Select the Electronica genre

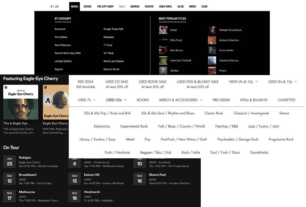(x=102, y=126)
